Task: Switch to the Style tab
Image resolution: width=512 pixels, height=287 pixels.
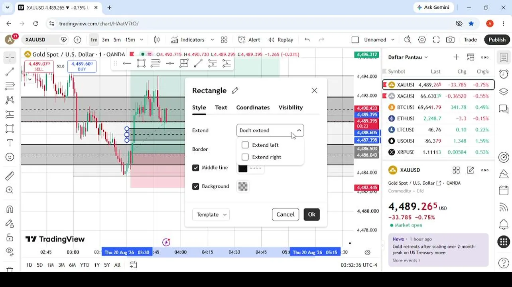Action: click(199, 107)
